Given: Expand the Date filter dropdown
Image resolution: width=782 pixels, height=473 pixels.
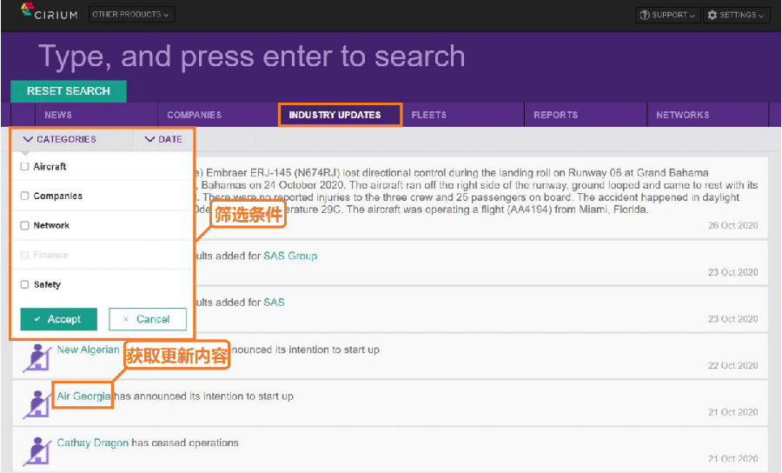Looking at the screenshot, I should pyautogui.click(x=163, y=139).
